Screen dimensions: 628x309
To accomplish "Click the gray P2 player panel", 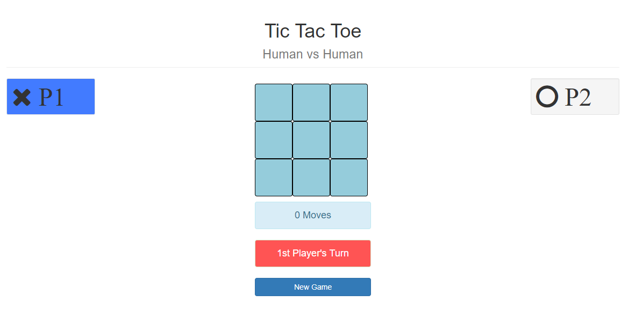I will (x=575, y=97).
